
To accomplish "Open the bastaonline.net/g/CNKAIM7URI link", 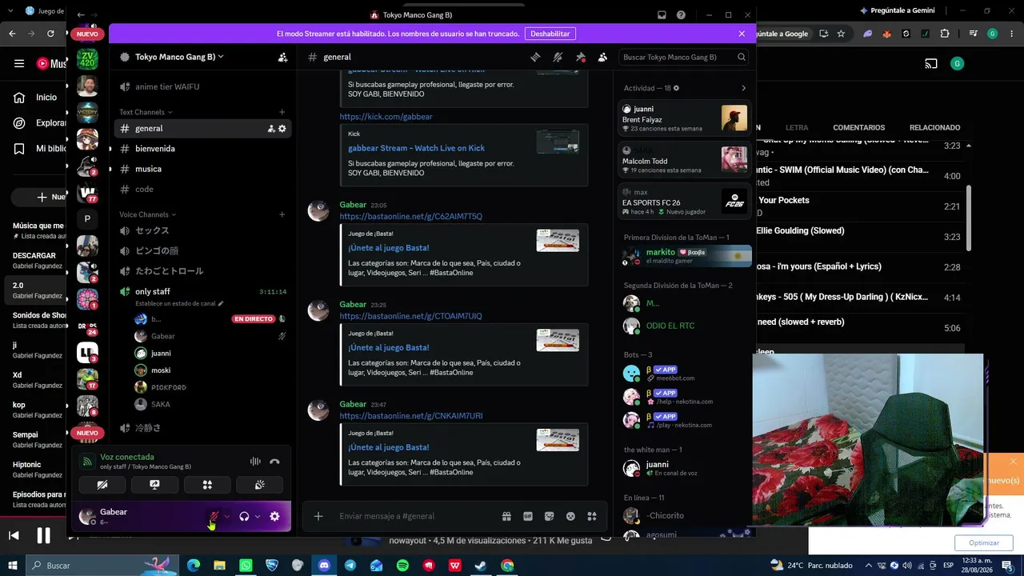I will click(410, 416).
